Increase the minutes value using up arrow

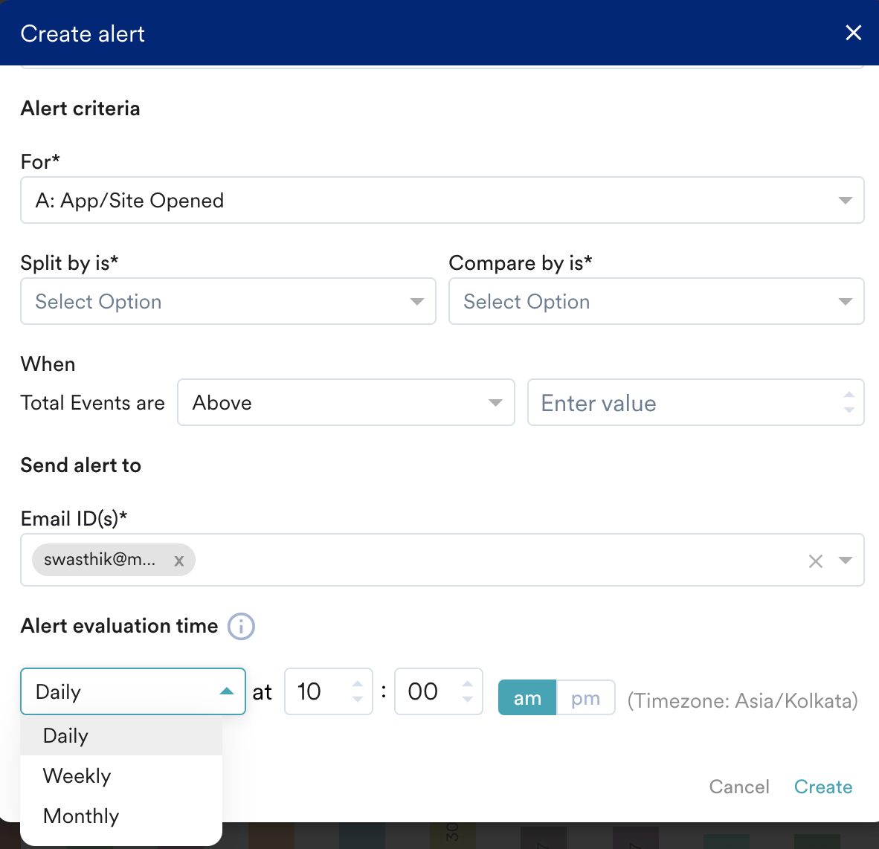point(467,684)
